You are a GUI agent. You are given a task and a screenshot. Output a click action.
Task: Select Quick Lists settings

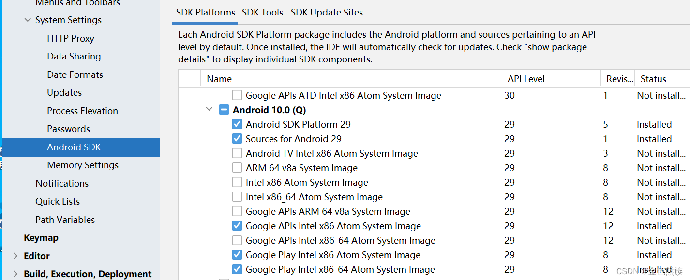point(58,201)
